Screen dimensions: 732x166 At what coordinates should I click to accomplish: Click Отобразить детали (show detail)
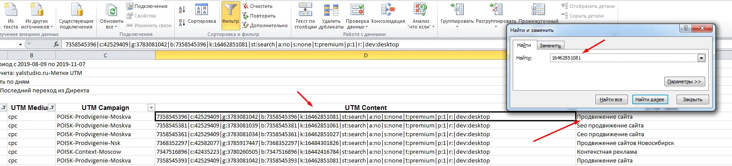587,6
